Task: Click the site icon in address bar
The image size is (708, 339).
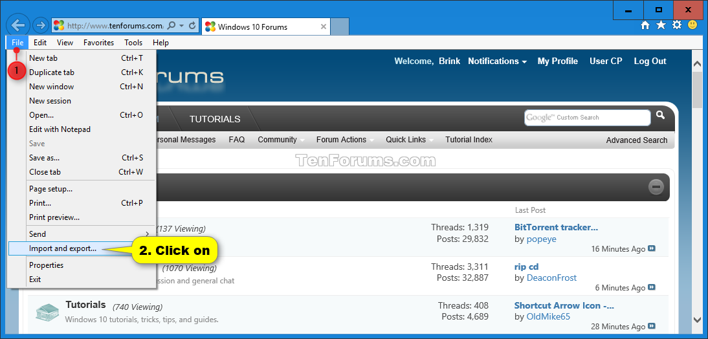Action: pos(59,26)
